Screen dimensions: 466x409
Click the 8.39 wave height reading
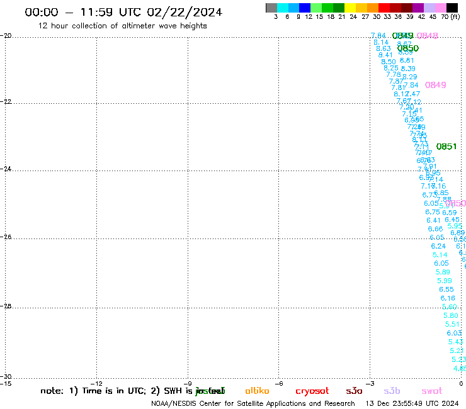(x=408, y=69)
